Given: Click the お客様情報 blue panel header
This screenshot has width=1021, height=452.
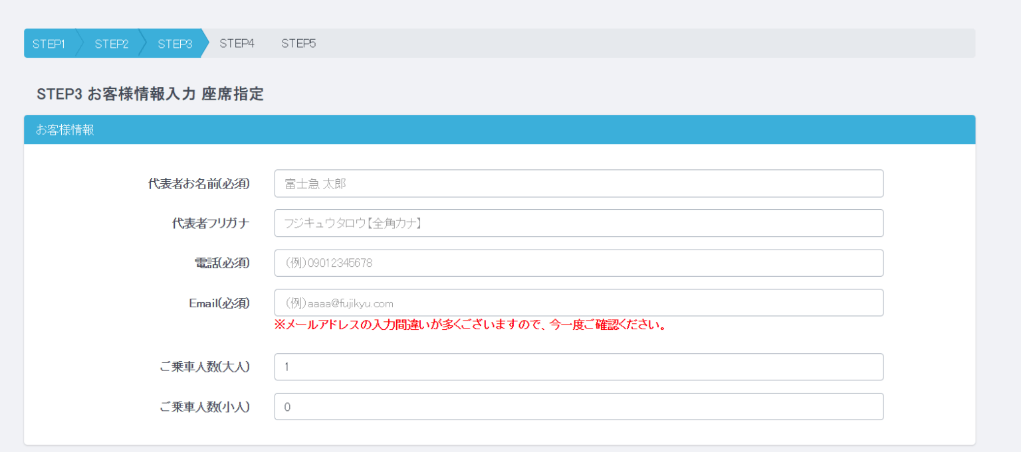Looking at the screenshot, I should pos(499,130).
